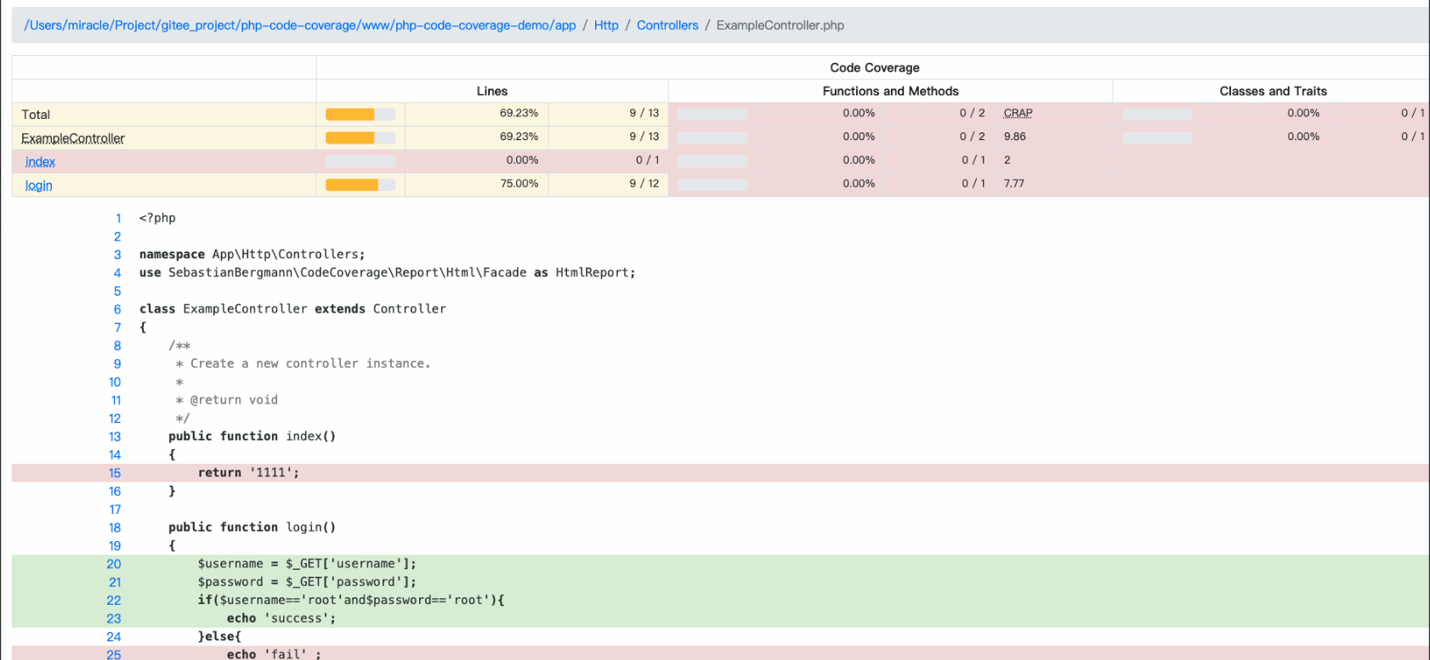Jump to the login method link
The height and width of the screenshot is (660, 1430).
38,186
